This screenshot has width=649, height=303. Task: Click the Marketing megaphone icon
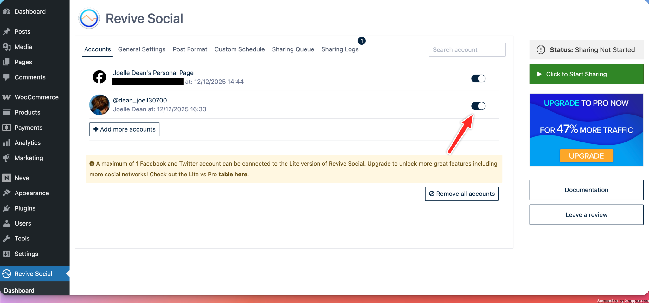[x=7, y=158]
